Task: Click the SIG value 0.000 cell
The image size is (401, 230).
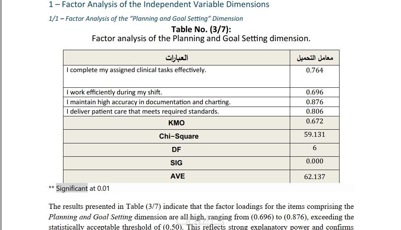Action: pos(314,161)
